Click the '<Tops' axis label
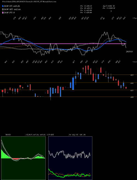 pyautogui.click(x=135, y=18)
